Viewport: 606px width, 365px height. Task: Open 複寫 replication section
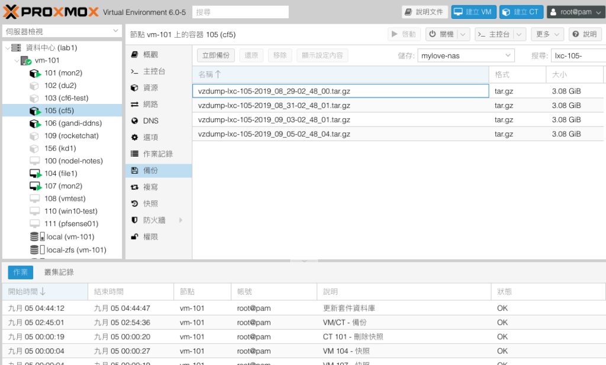pos(159,187)
